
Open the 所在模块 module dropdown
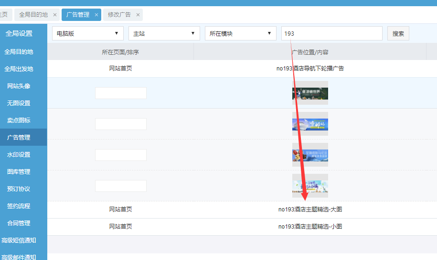tap(241, 33)
